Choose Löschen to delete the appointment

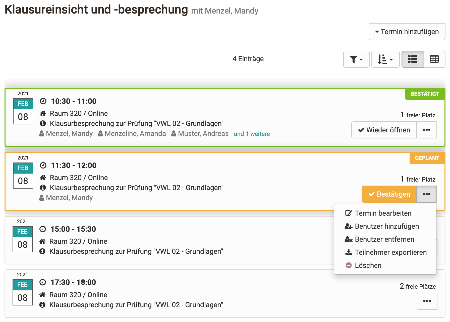click(x=368, y=266)
